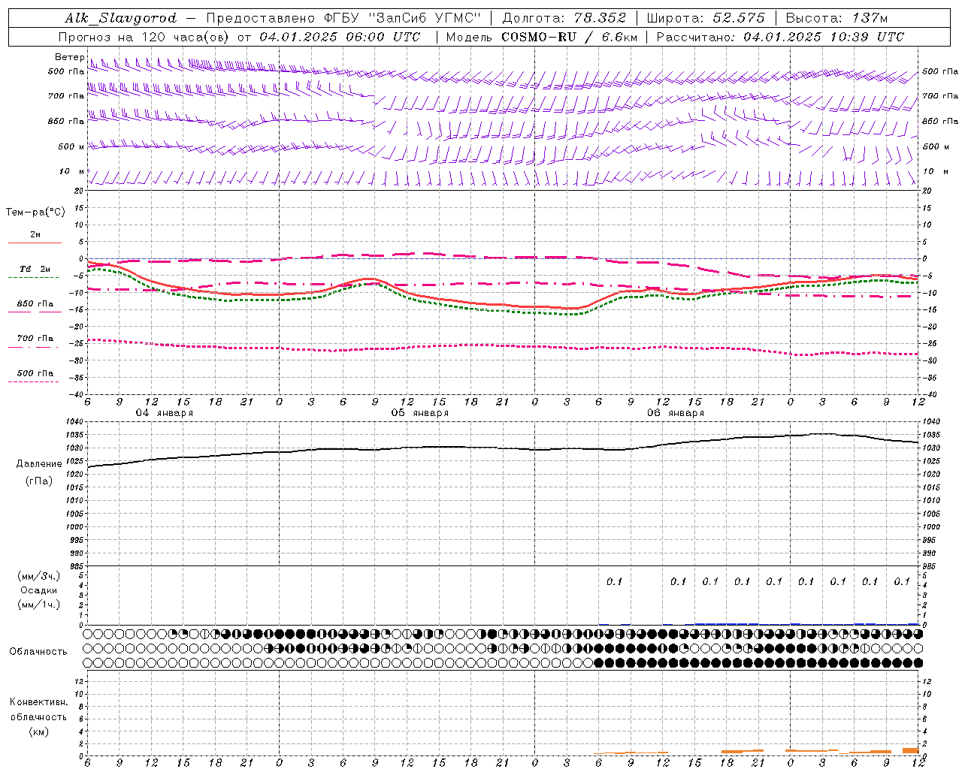This screenshot has height=769, width=962.
Task: Click the computed time Рассчитано: 04.01.2025 10:39 UTC
Action: tap(780, 37)
